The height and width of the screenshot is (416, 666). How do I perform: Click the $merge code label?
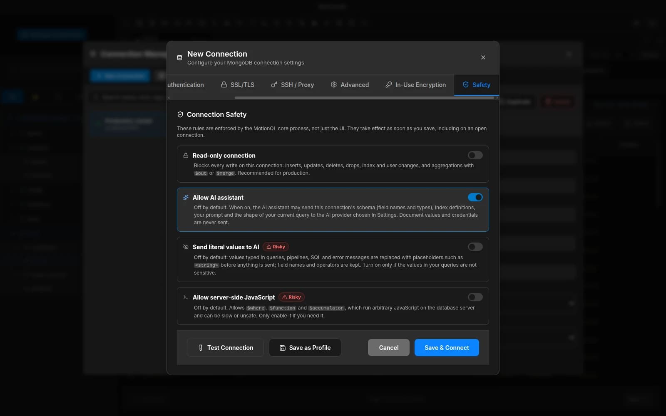tap(225, 173)
